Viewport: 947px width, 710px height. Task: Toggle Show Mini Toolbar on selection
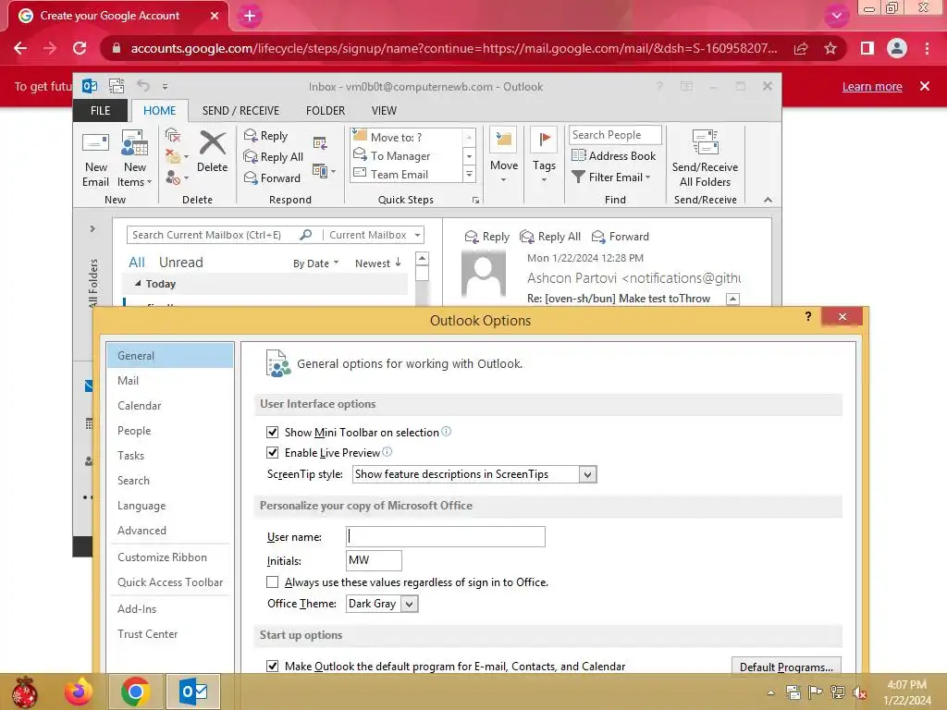tap(273, 433)
